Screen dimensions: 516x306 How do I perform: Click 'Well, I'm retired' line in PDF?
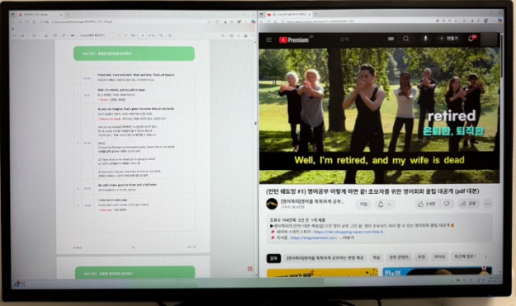(121, 90)
